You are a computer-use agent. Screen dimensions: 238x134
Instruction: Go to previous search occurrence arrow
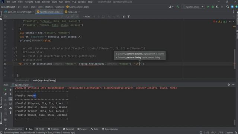[x=94, y=17]
